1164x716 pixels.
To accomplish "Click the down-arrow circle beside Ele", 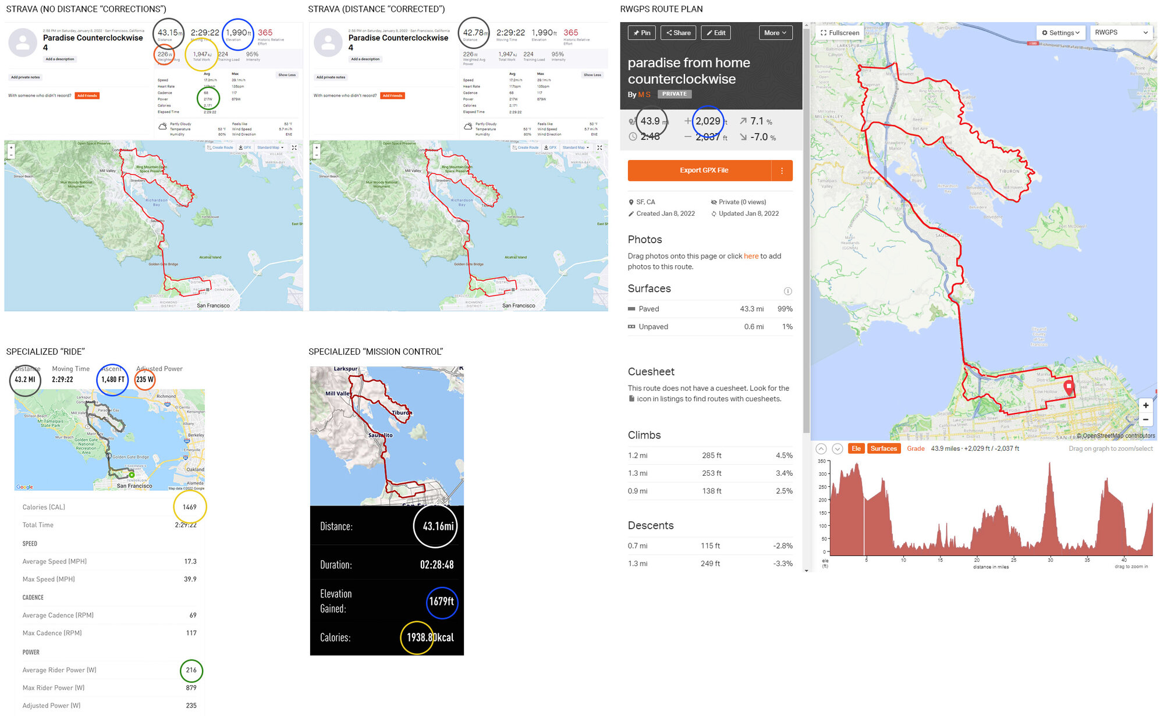I will pos(837,448).
